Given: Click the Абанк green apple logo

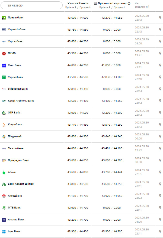Looking at the screenshot, I should click(x=4, y=172).
